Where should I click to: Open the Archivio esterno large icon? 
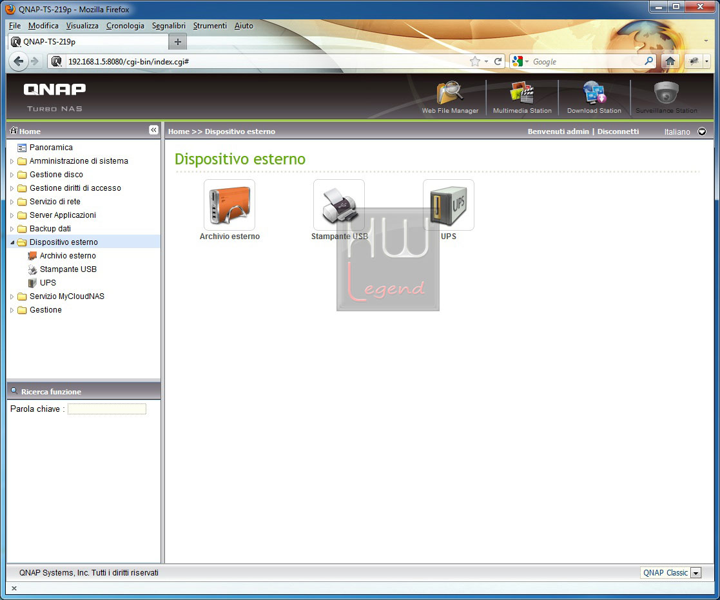tap(229, 205)
